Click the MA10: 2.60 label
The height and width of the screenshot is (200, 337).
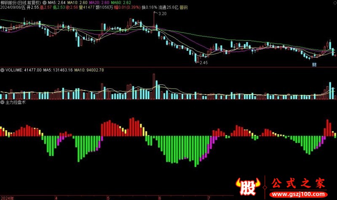pos(77,3)
